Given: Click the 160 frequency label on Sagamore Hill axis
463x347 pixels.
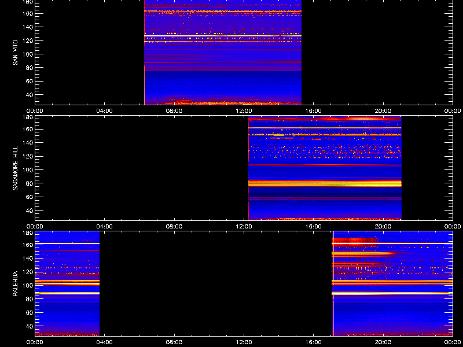Looking at the screenshot, I should pos(28,129).
